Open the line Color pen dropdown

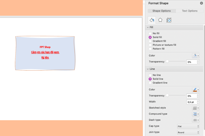196,90
